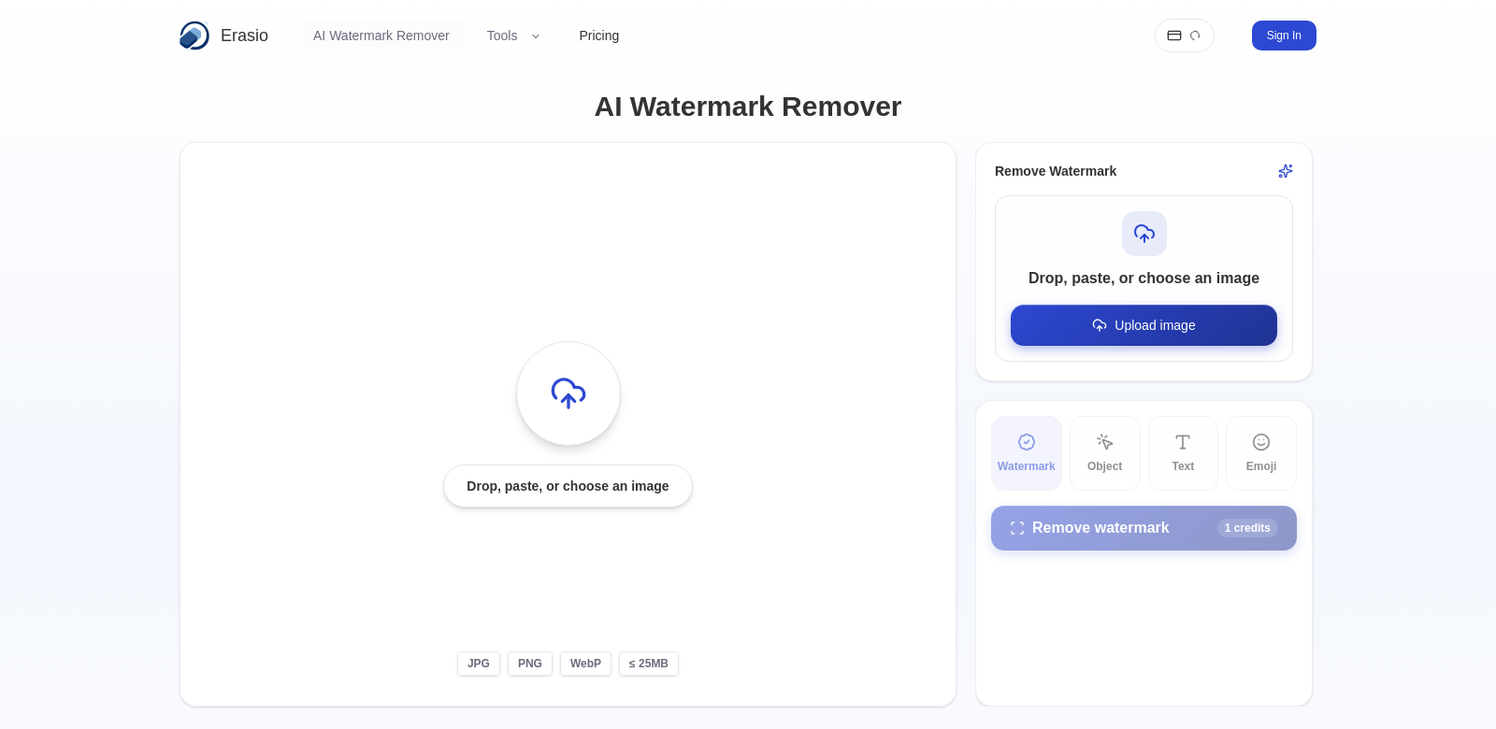This screenshot has width=1496, height=729.
Task: Click the PNG format badge
Action: click(530, 664)
